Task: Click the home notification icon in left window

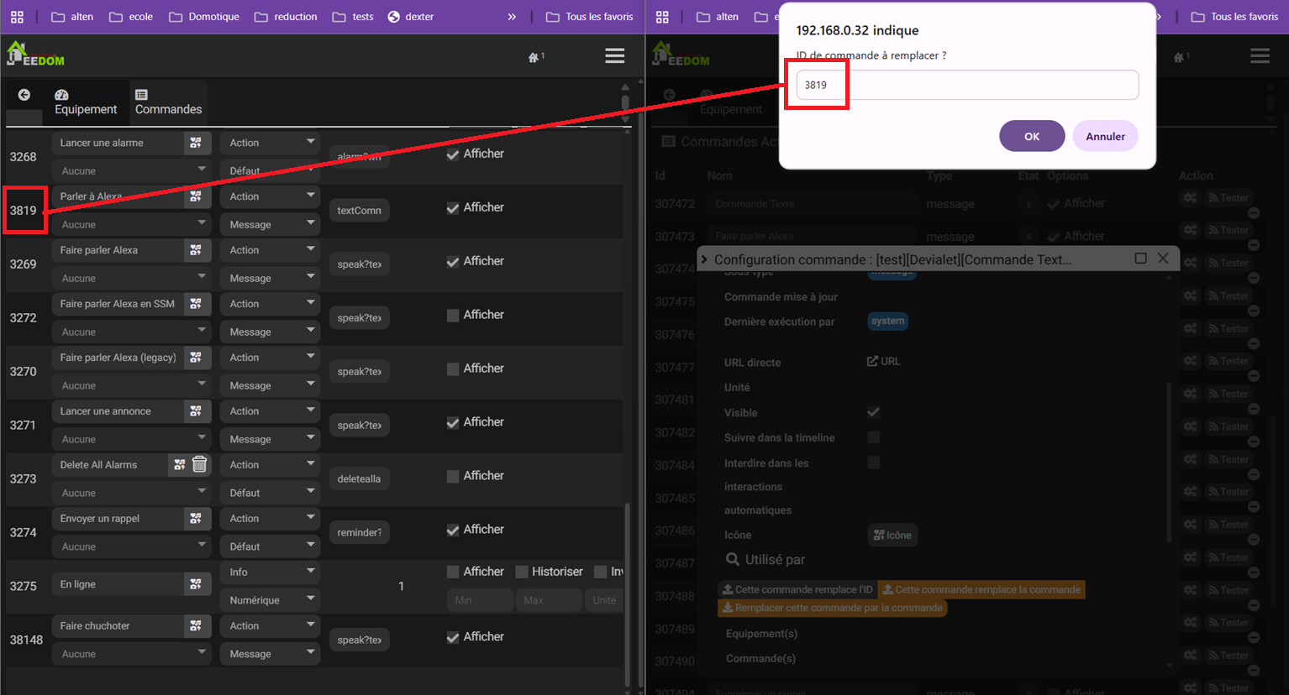Action: pos(535,57)
